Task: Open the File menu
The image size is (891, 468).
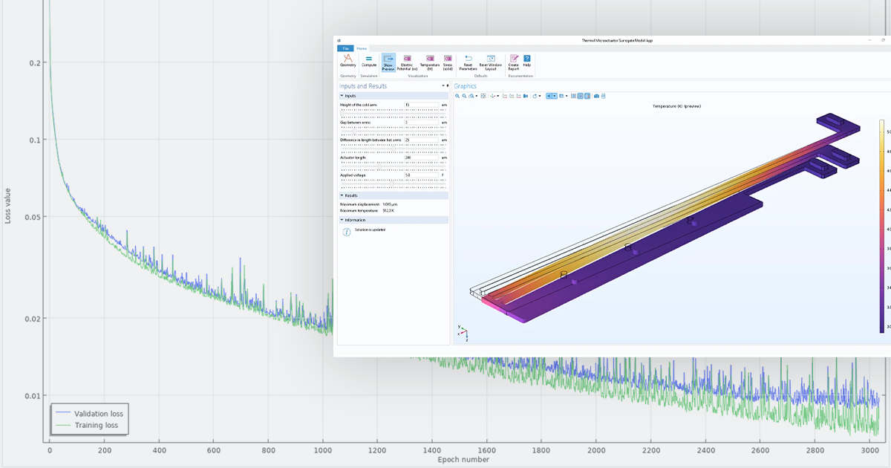Action: pos(345,49)
